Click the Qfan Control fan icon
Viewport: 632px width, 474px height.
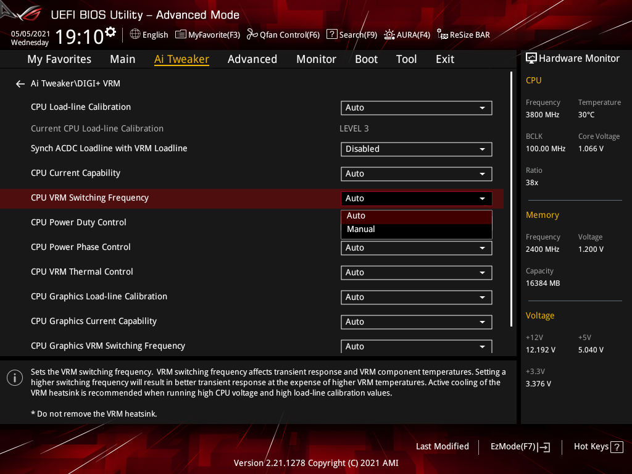[252, 35]
